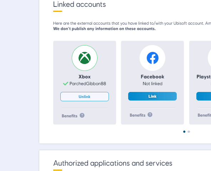The width and height of the screenshot is (211, 171).
Task: Click the Xbox logo icon
Action: (85, 58)
